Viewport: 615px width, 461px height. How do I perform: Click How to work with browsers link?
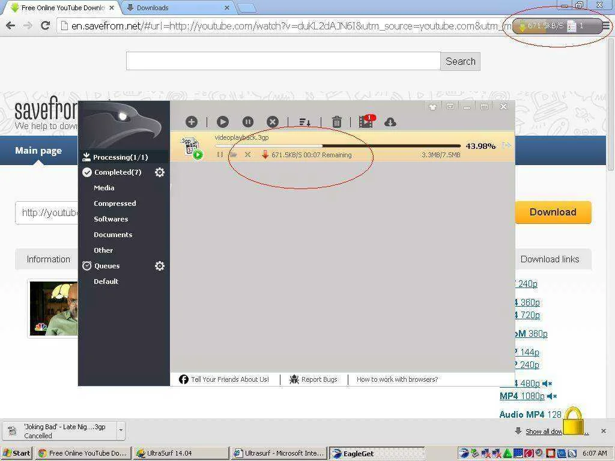(398, 379)
